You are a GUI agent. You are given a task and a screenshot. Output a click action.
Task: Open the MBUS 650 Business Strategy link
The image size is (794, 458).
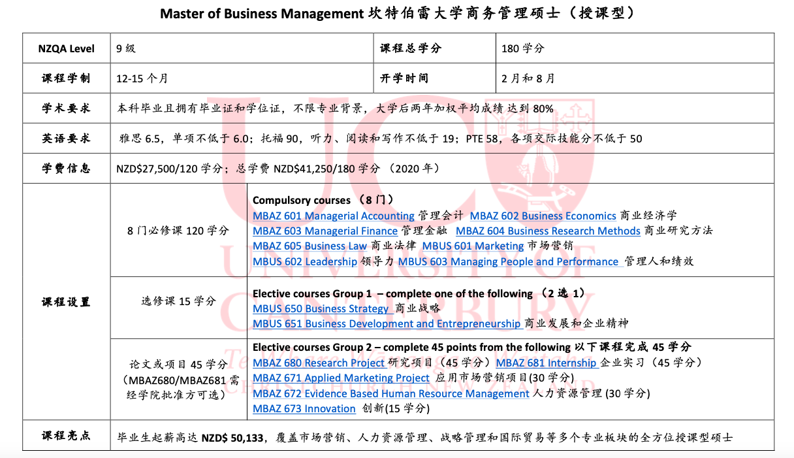click(x=323, y=308)
